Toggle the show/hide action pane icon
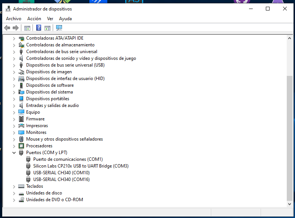 pos(47,28)
